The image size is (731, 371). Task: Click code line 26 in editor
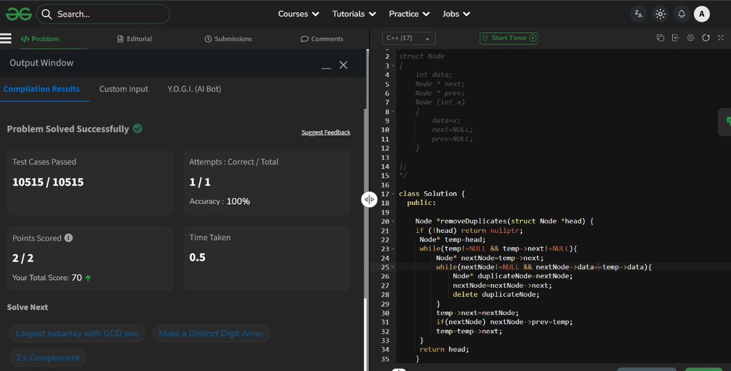tap(512, 276)
